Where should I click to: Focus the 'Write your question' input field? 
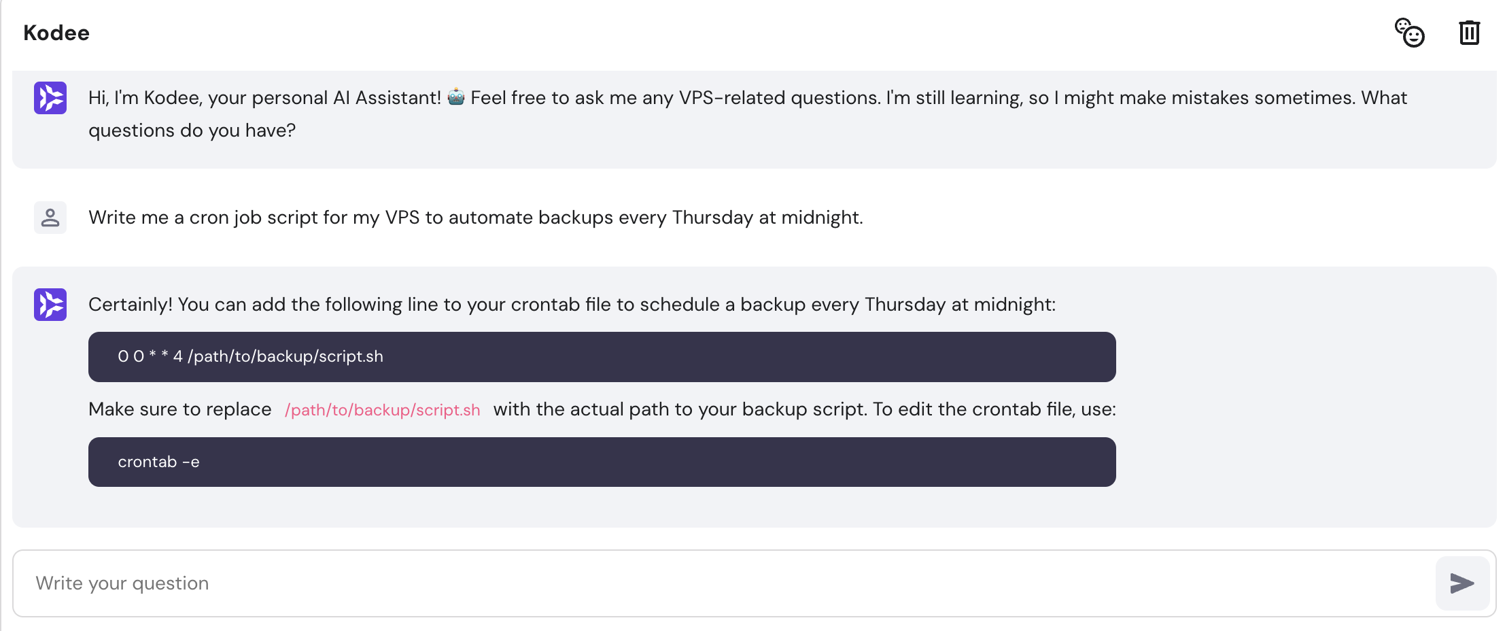721,583
